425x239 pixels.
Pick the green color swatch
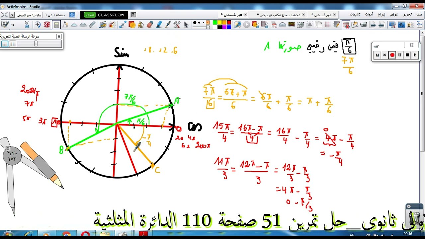215,23
